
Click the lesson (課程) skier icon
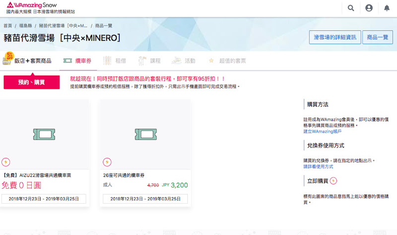pos(142,61)
